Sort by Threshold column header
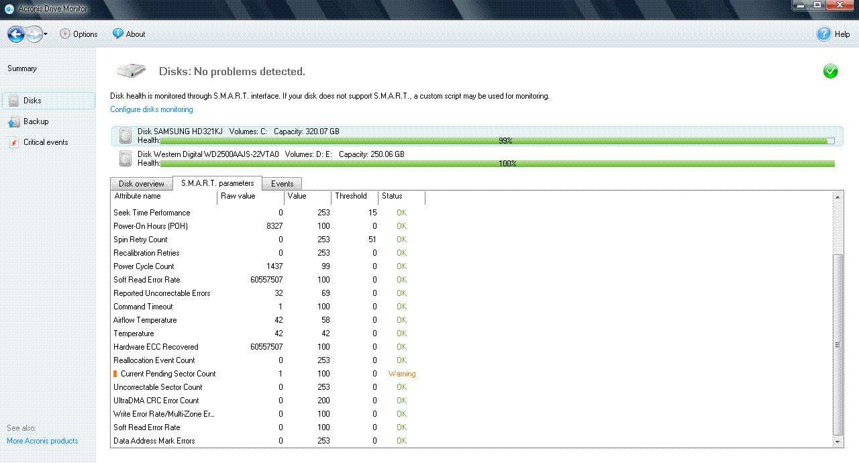 coord(355,197)
